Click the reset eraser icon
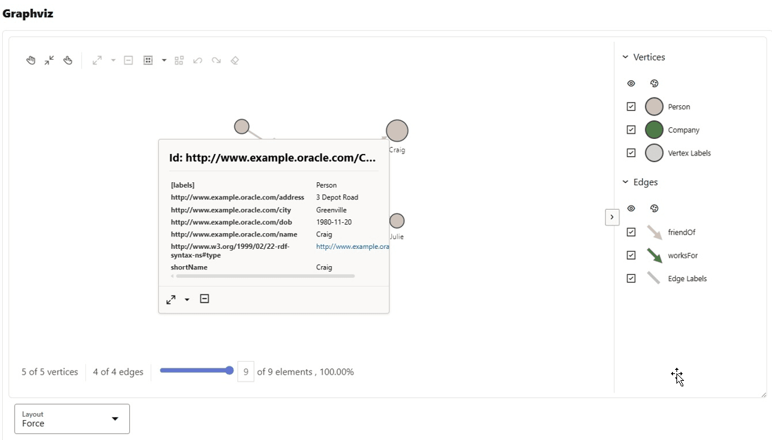772x440 pixels. click(235, 60)
